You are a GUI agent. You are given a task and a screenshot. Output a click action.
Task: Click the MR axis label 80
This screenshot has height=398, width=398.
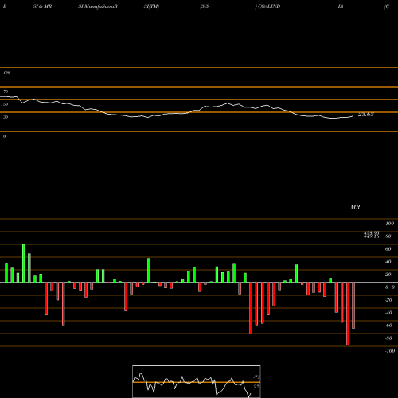tap(388, 236)
